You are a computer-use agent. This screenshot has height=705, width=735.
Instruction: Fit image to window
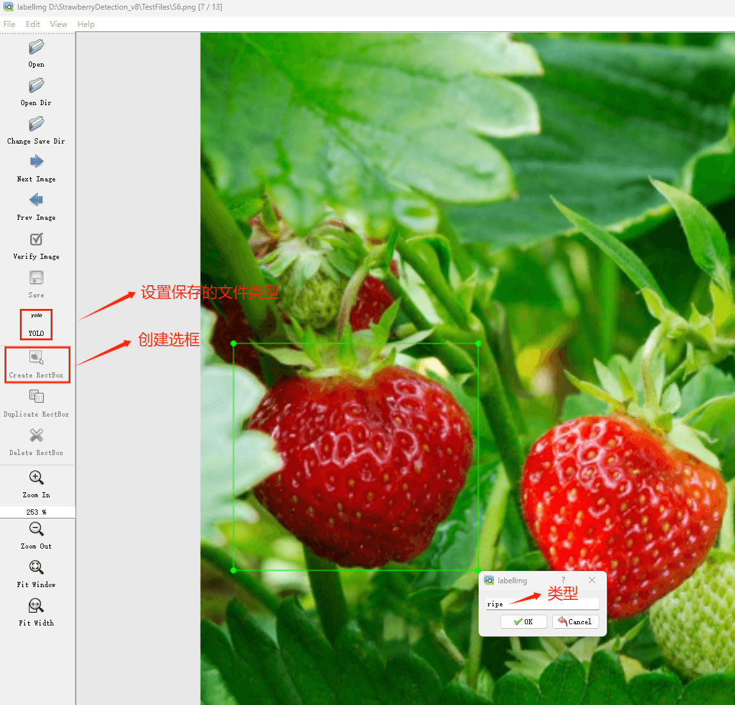pos(37,568)
